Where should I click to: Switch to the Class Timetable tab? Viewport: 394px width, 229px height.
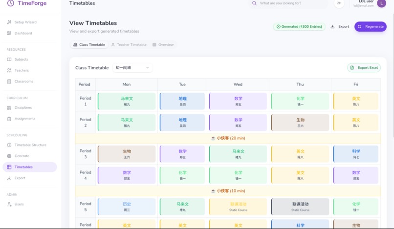[x=89, y=45]
